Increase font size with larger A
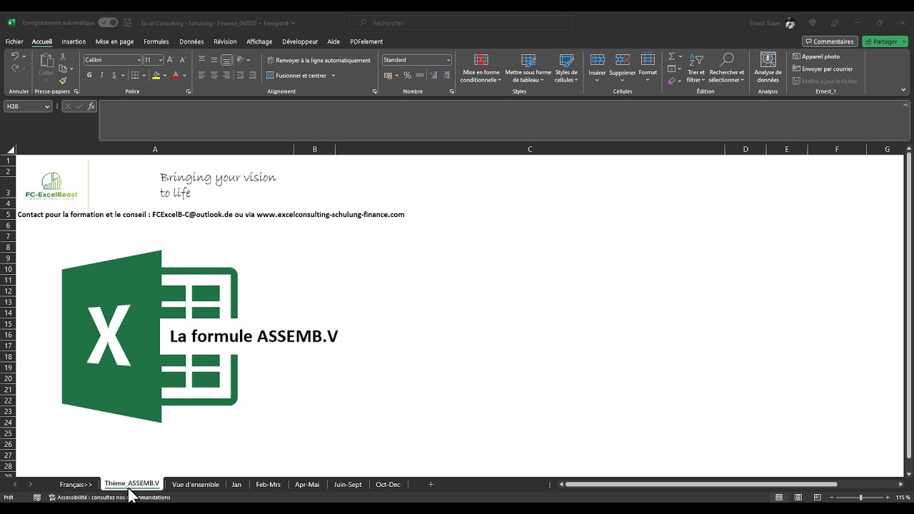 click(170, 60)
